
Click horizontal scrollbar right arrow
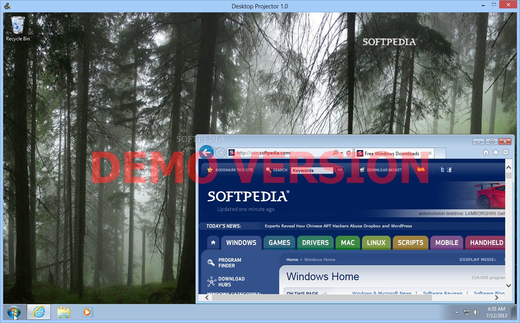[497, 297]
